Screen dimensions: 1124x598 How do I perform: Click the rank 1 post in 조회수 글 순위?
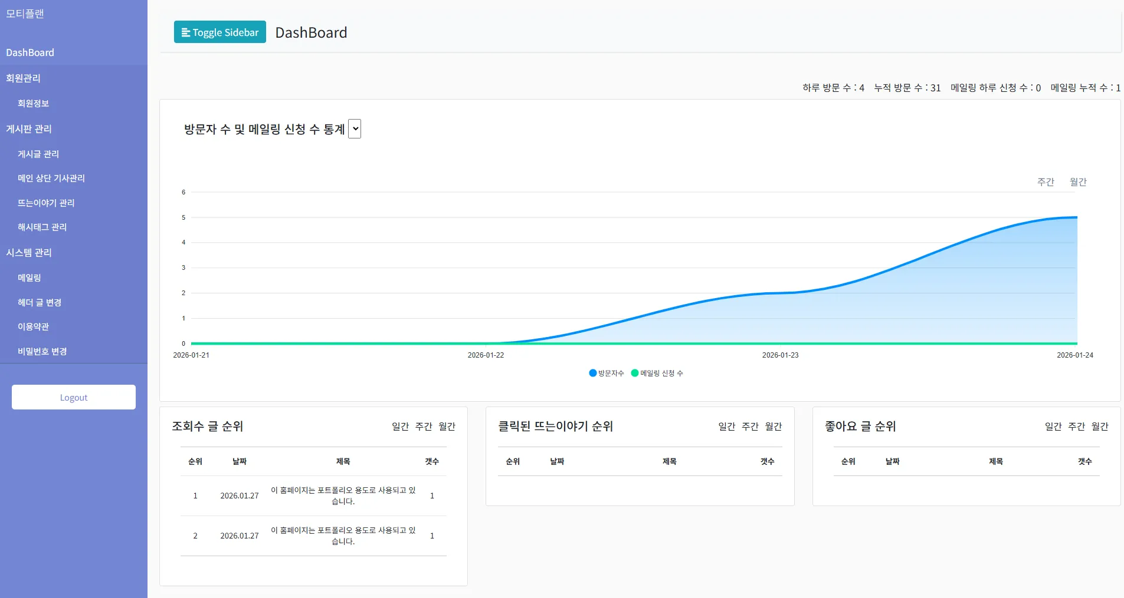click(343, 495)
